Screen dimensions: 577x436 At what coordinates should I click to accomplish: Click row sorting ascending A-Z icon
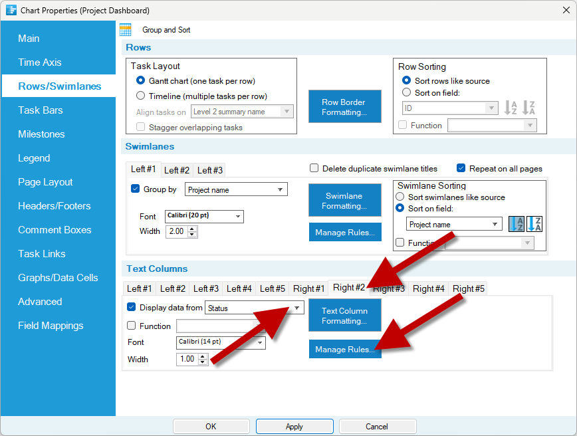click(511, 108)
